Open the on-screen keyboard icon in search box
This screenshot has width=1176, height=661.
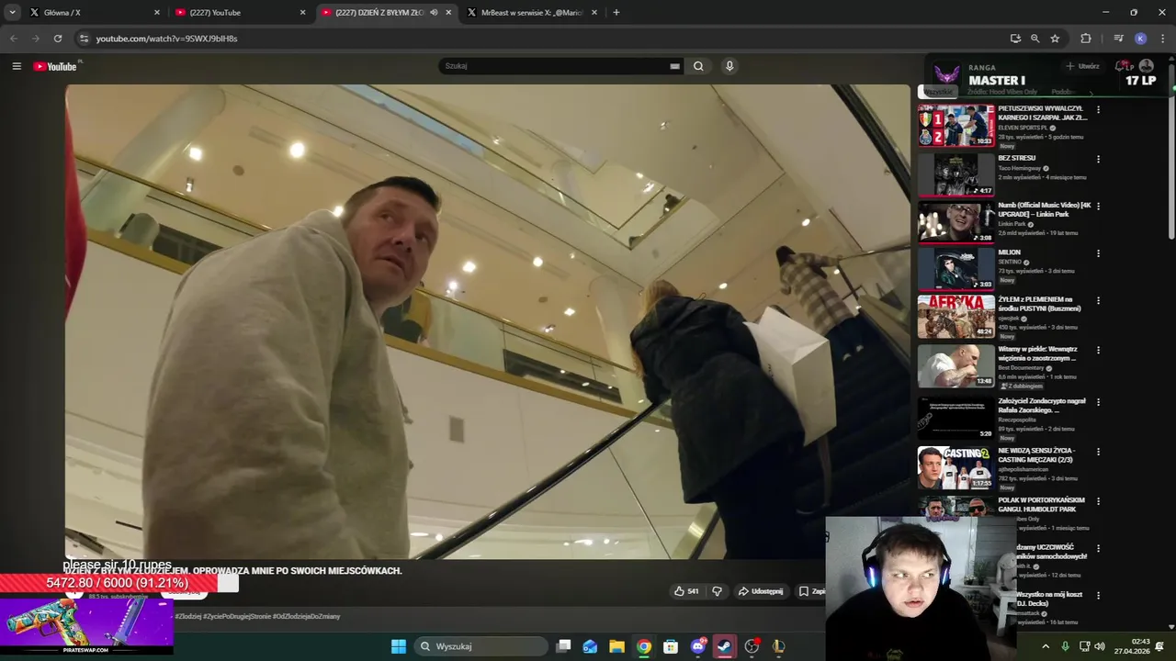(x=674, y=66)
